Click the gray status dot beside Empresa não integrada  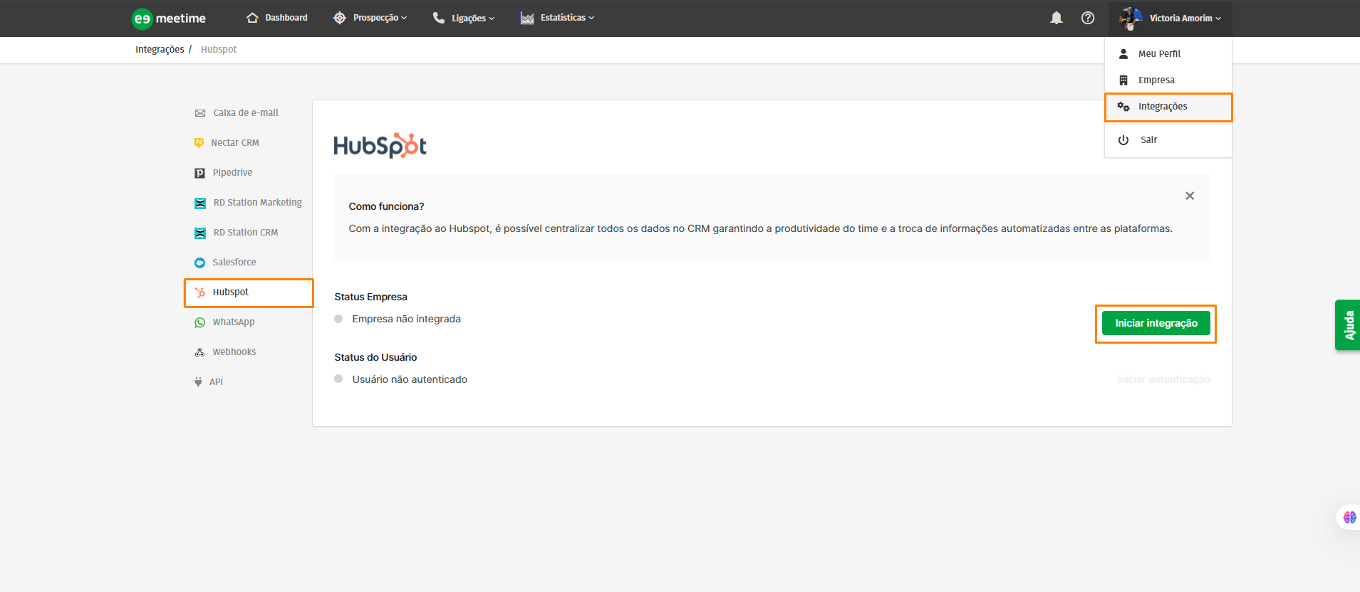tap(338, 319)
